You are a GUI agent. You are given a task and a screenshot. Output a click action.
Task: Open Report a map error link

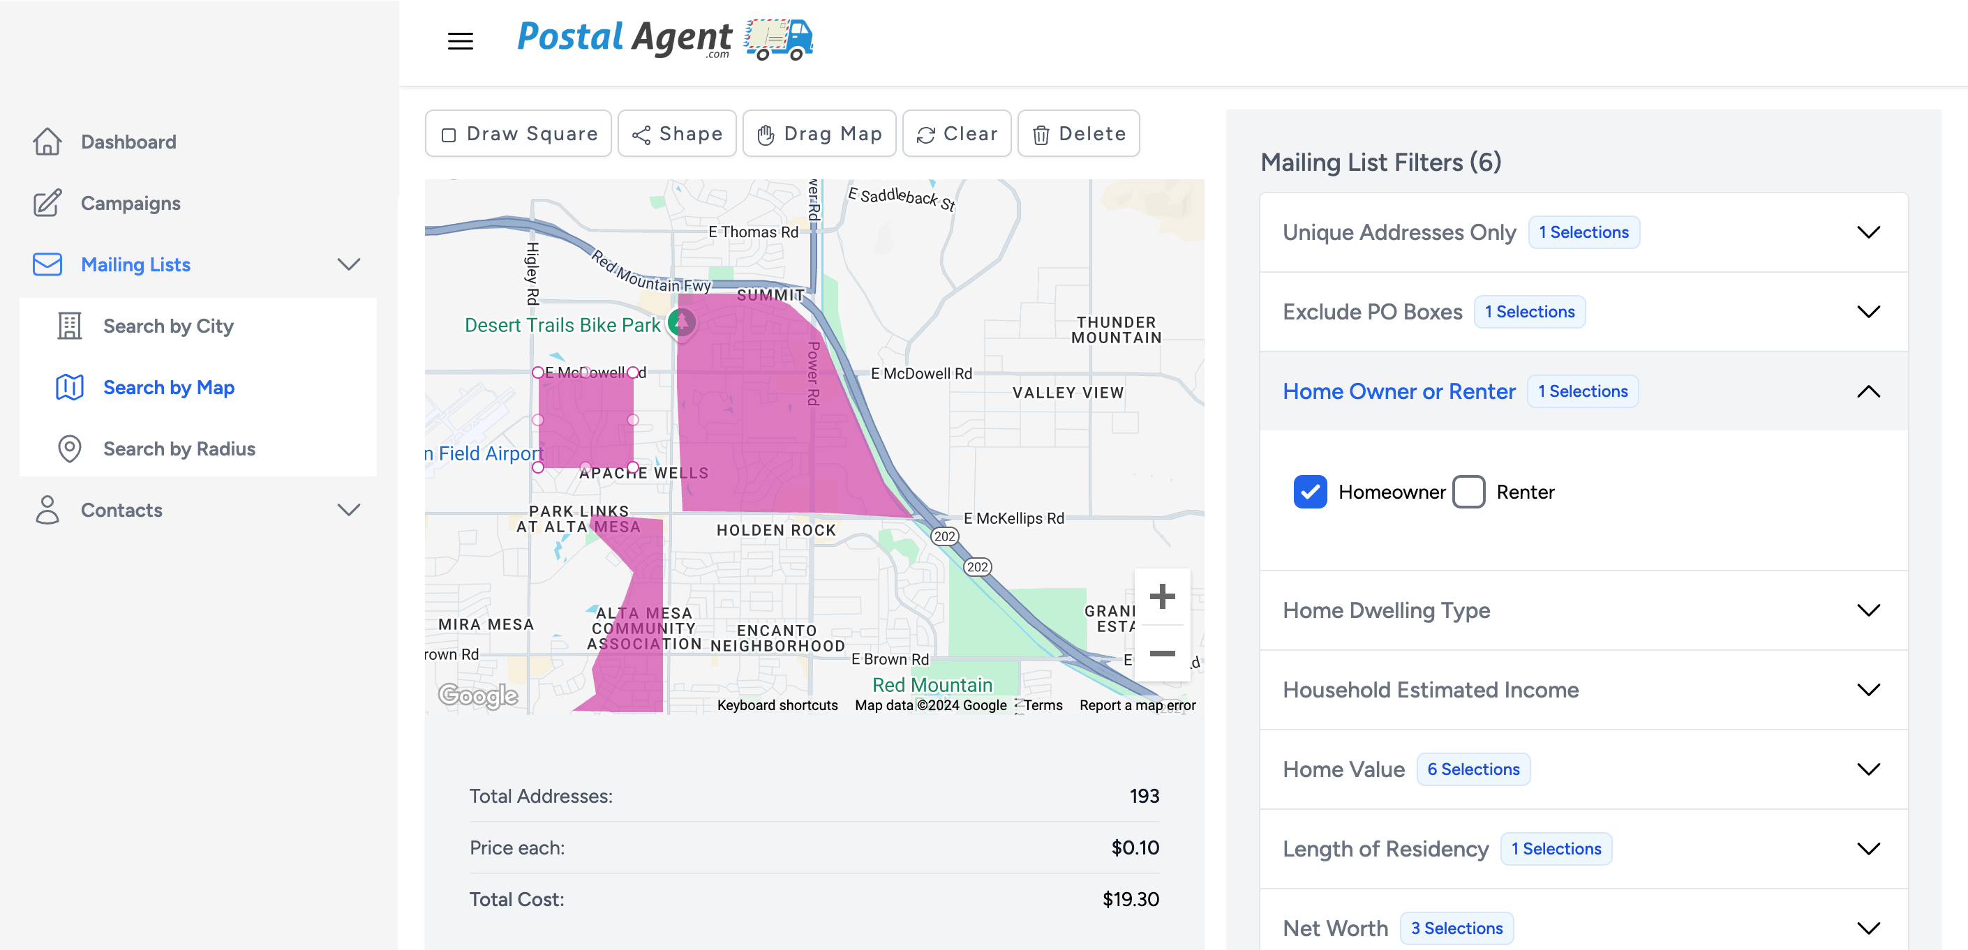tap(1137, 705)
